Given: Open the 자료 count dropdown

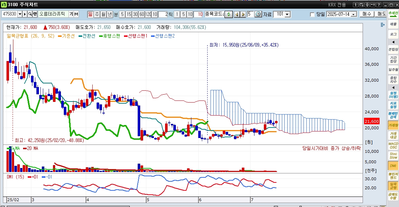Looking at the screenshot, I should pyautogui.click(x=287, y=14).
